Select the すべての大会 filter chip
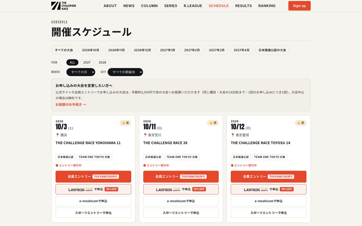Screen dimensions: 362x226 64,50
